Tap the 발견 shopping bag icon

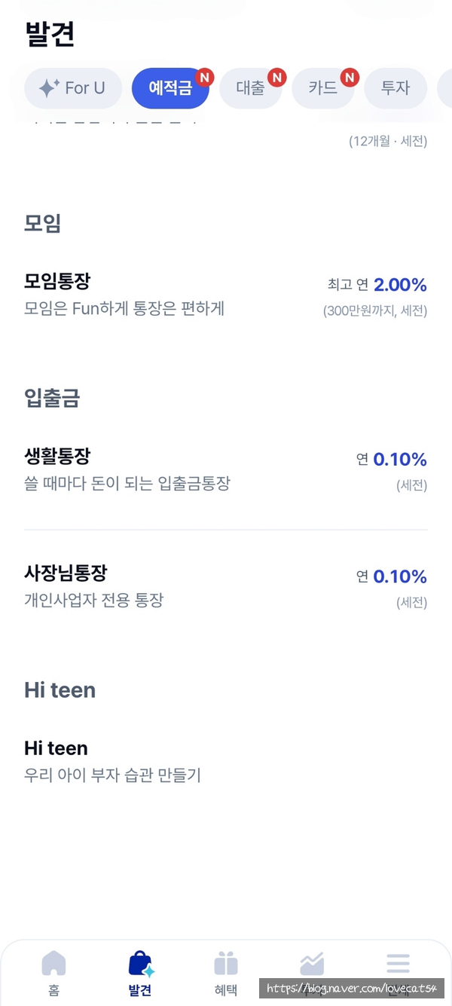[140, 964]
